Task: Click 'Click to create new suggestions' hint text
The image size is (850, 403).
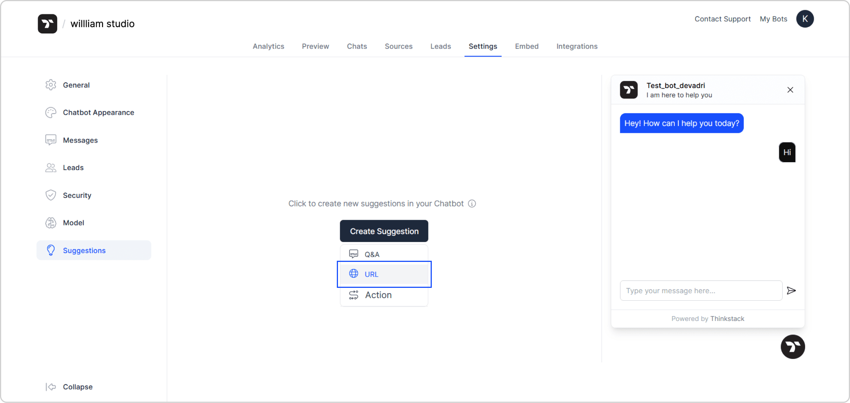Action: coord(376,204)
